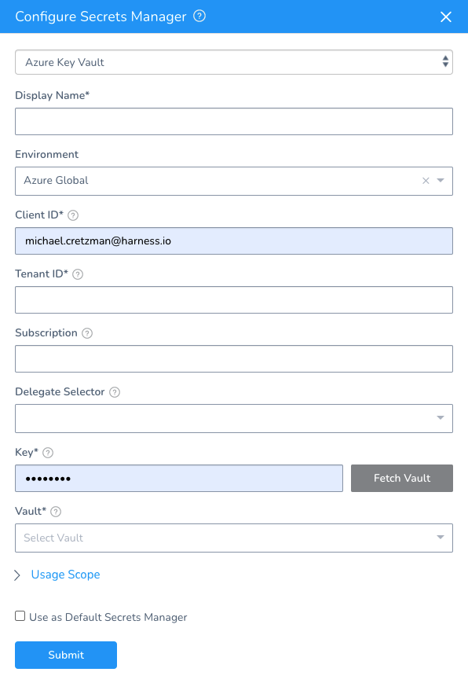Screen dimensions: 468x683
Task: Submit the secrets manager configuration
Action: coord(66,655)
